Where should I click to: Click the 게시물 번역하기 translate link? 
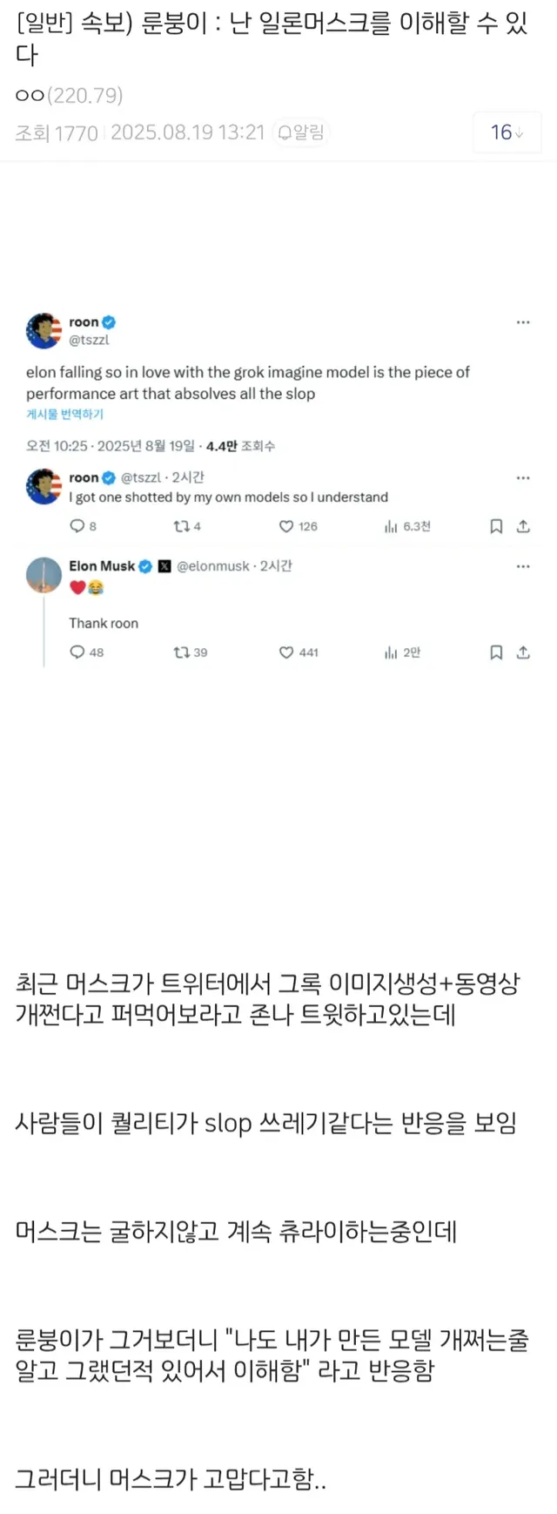coord(64,415)
